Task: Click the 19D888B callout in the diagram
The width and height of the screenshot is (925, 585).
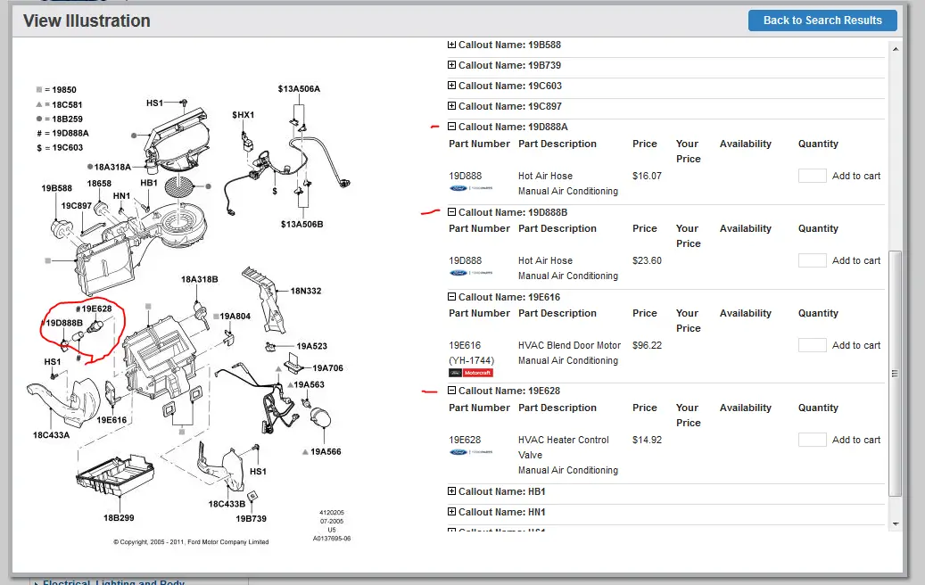Action: coord(64,323)
